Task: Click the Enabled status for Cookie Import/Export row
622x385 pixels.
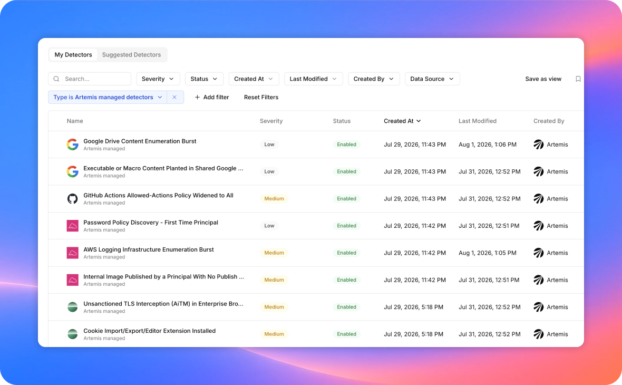Action: (x=347, y=334)
